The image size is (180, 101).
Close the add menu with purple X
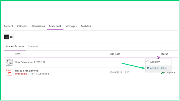click(x=158, y=57)
